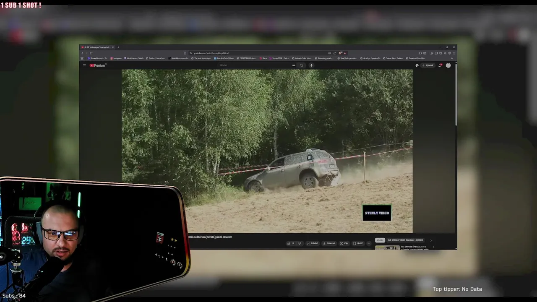Expand the bookmarks overflow chevron

pos(452,58)
